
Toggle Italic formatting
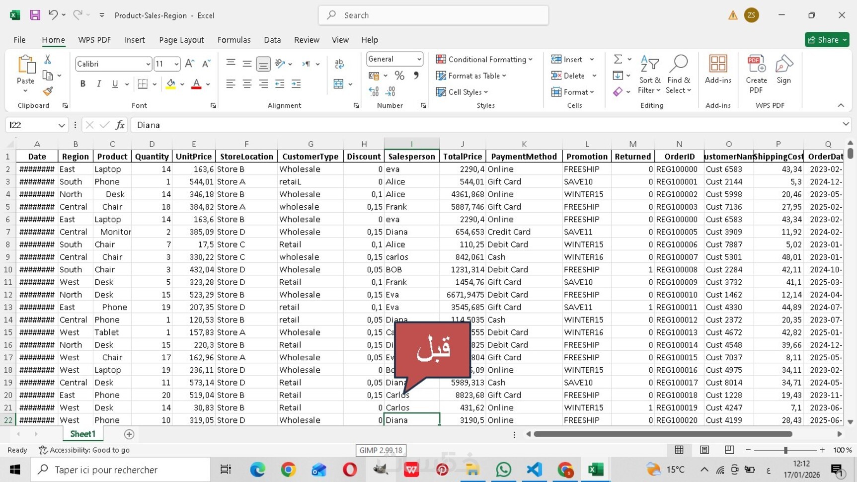[x=99, y=84]
